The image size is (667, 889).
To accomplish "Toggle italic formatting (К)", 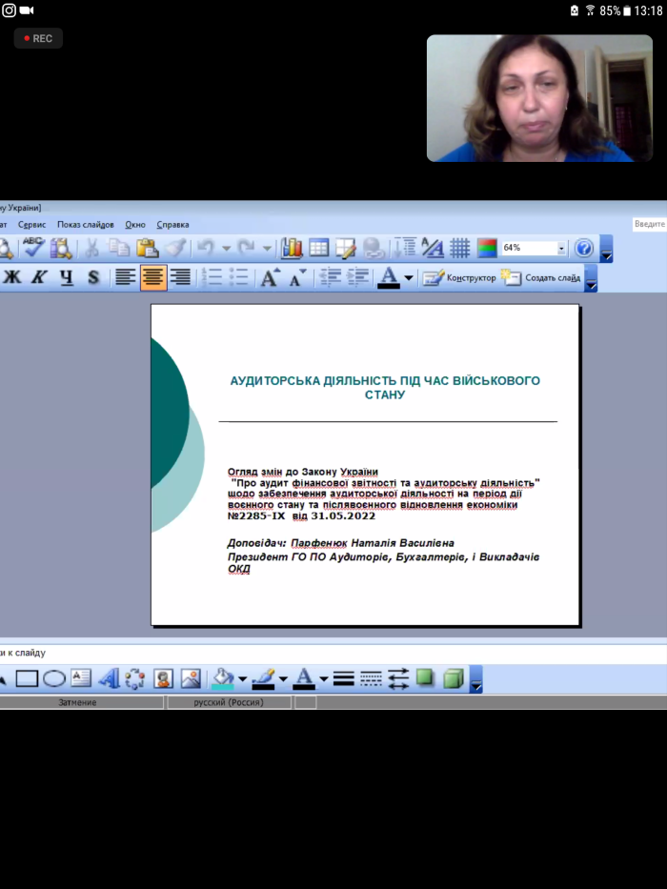I will pyautogui.click(x=39, y=278).
